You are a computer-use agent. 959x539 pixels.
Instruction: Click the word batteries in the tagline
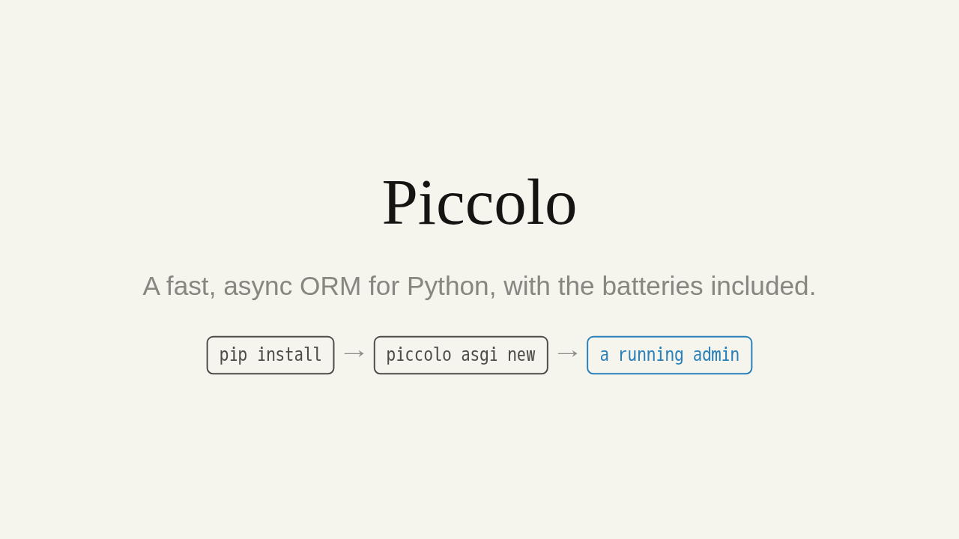click(x=653, y=286)
